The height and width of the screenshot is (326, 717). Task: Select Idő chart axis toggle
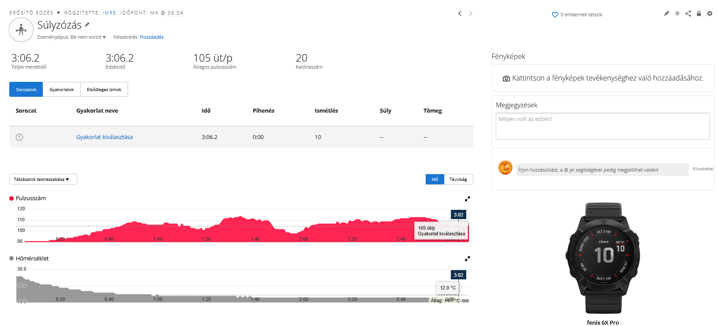coord(435,179)
